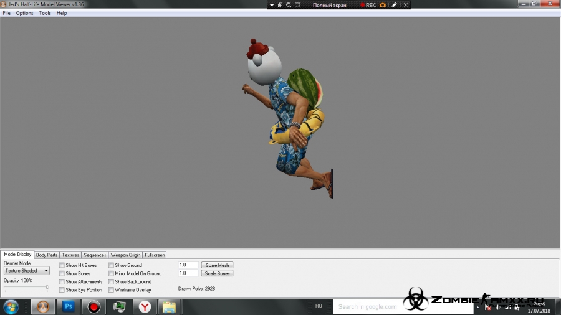Open the Windows Start menu

(x=11, y=307)
